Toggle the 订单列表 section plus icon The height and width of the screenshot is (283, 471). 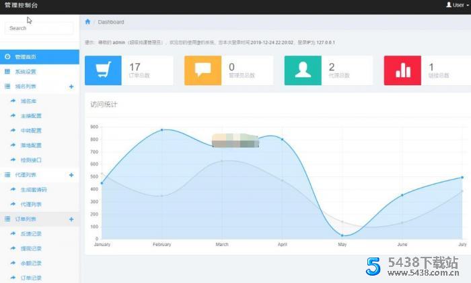pos(71,219)
